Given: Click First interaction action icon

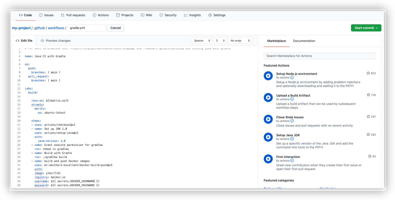Looking at the screenshot, I should (x=268, y=159).
